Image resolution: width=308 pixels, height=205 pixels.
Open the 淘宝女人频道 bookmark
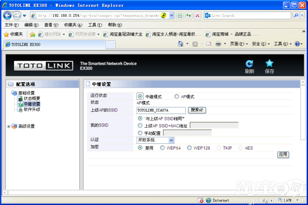coord(173,34)
